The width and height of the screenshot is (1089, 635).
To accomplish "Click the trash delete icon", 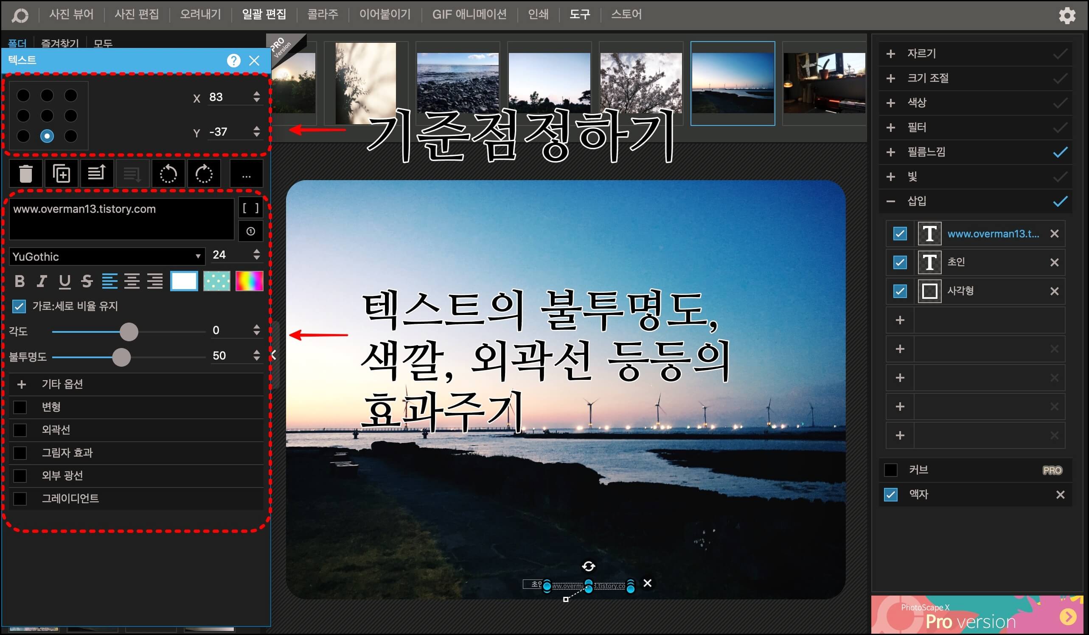I will 26,174.
